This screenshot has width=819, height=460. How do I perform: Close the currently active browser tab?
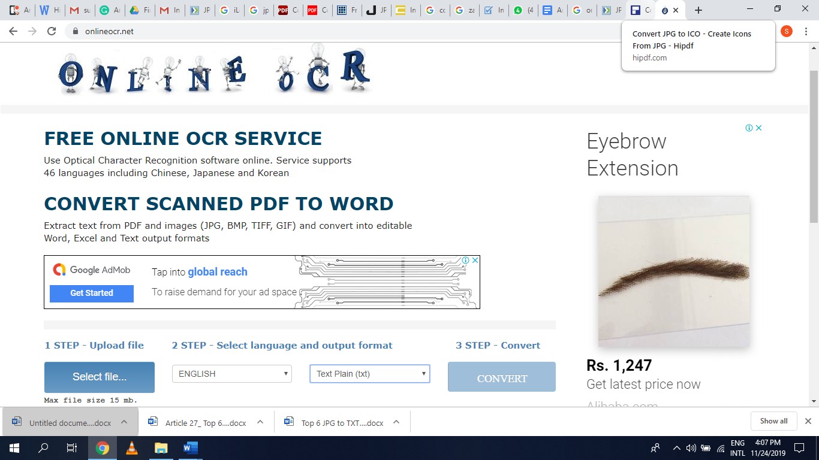pos(676,10)
